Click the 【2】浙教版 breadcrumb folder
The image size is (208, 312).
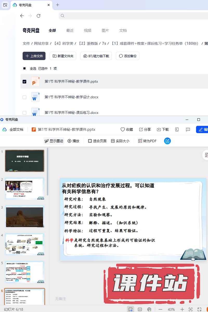88,43
